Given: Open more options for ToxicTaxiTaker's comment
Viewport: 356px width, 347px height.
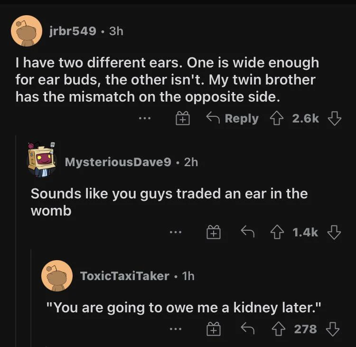Looking at the screenshot, I should [x=175, y=328].
